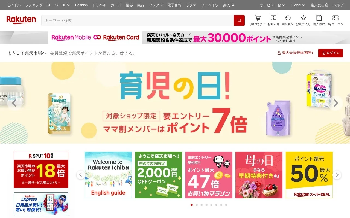350x218 pixels.
Task: Open favorites (お気に入り) star icon
Action: [x=303, y=20]
